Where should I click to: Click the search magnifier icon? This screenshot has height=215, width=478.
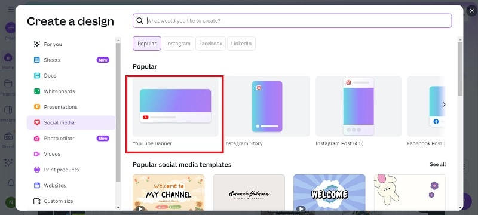(x=140, y=21)
